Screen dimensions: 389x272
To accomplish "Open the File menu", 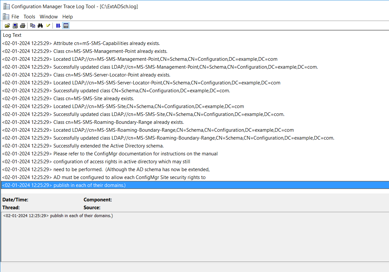I will [x=15, y=17].
